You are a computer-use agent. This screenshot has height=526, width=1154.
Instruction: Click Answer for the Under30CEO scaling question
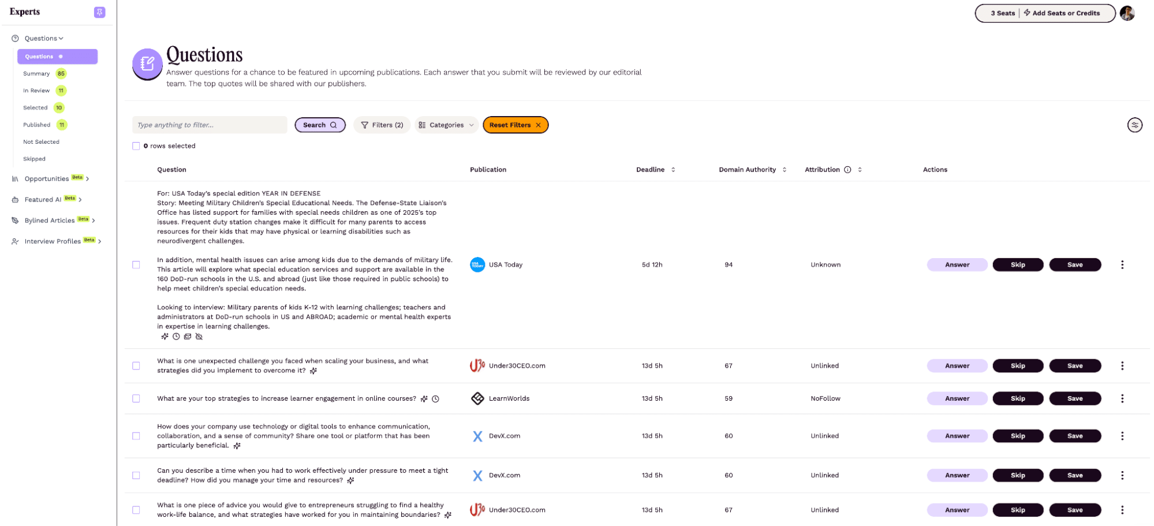957,366
